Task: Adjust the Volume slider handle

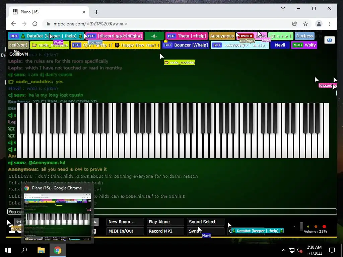Action: tap(301, 227)
